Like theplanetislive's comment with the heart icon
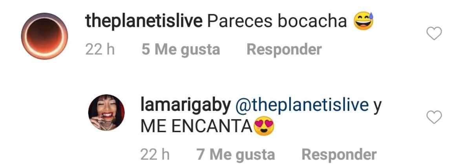The width and height of the screenshot is (471, 168). (434, 33)
